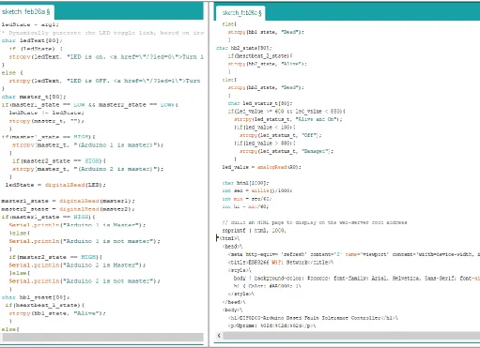Click the "Alive and On" strcpy line
Image resolution: width=480 pixels, height=348 pixels.
coord(288,119)
